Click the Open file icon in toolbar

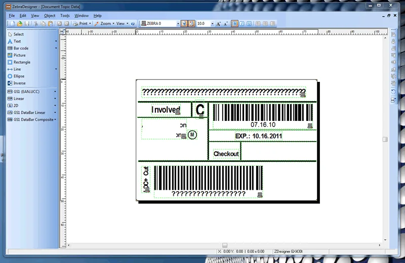20,23
